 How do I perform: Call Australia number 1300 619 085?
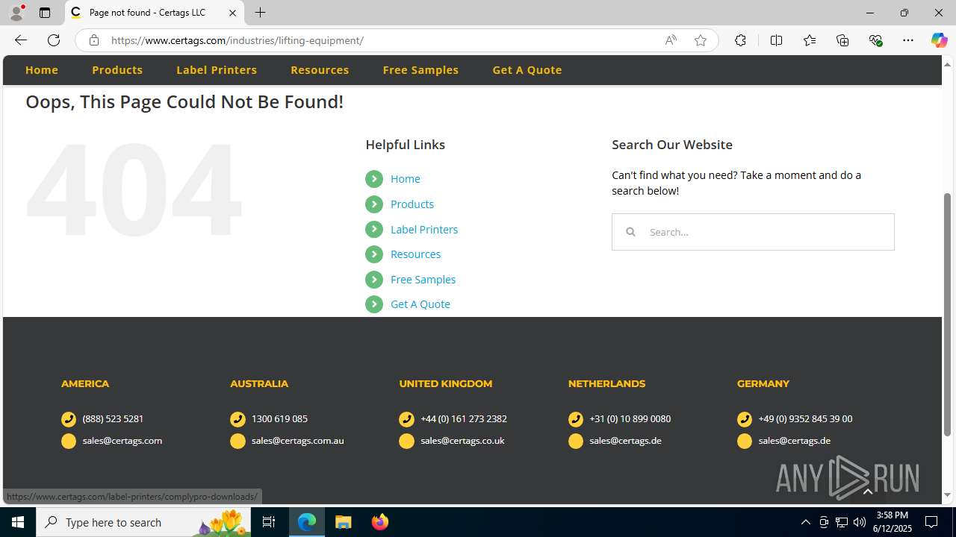[279, 419]
